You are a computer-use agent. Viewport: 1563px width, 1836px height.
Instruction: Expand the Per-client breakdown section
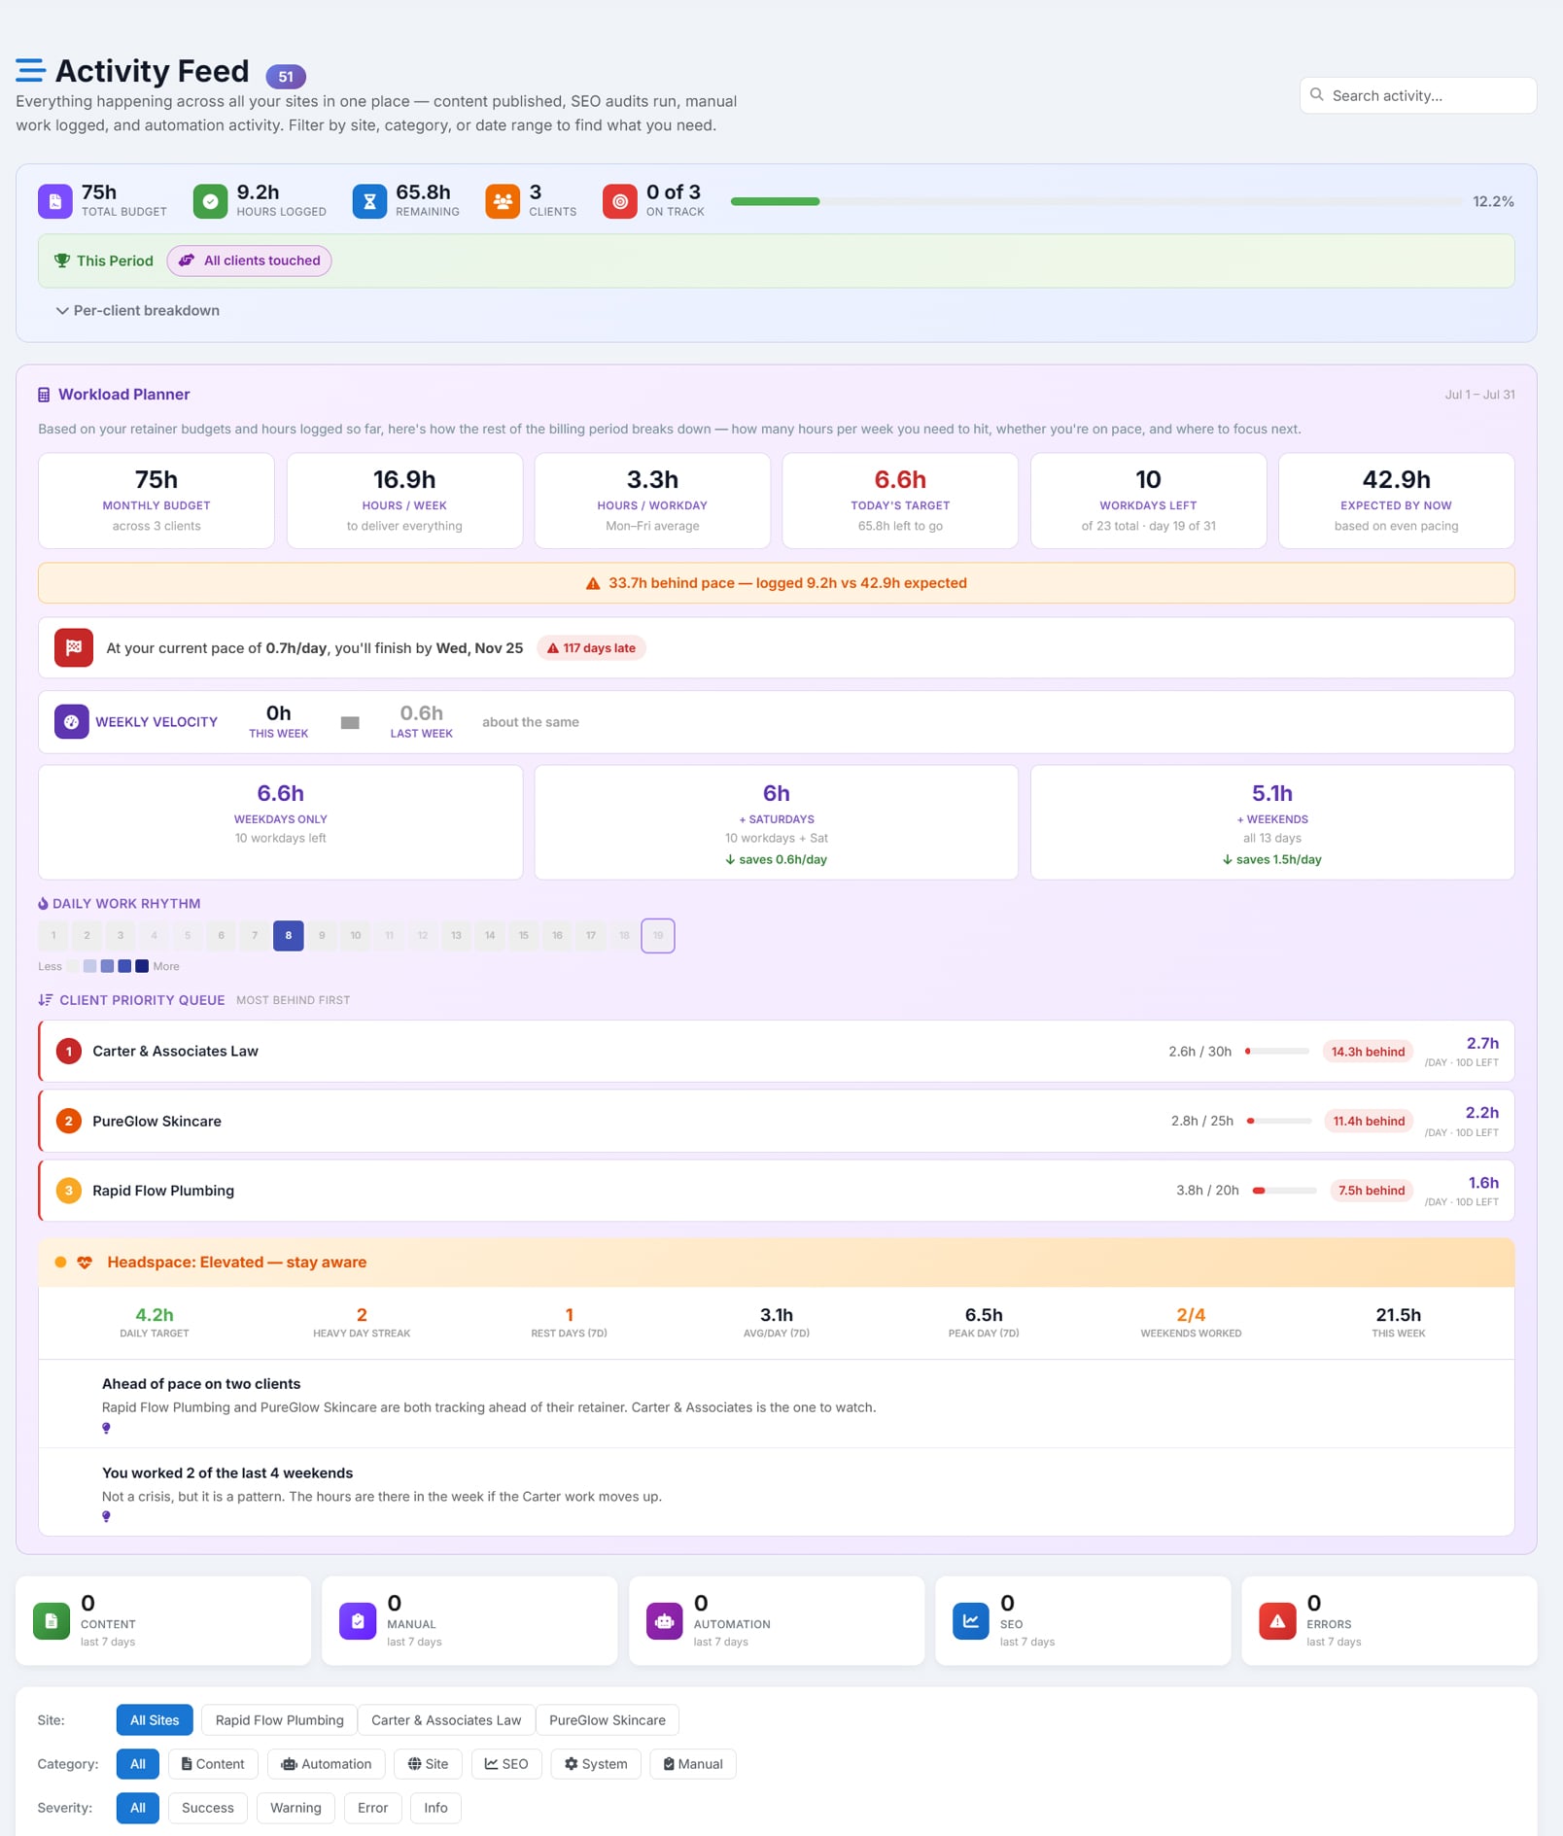tap(137, 310)
